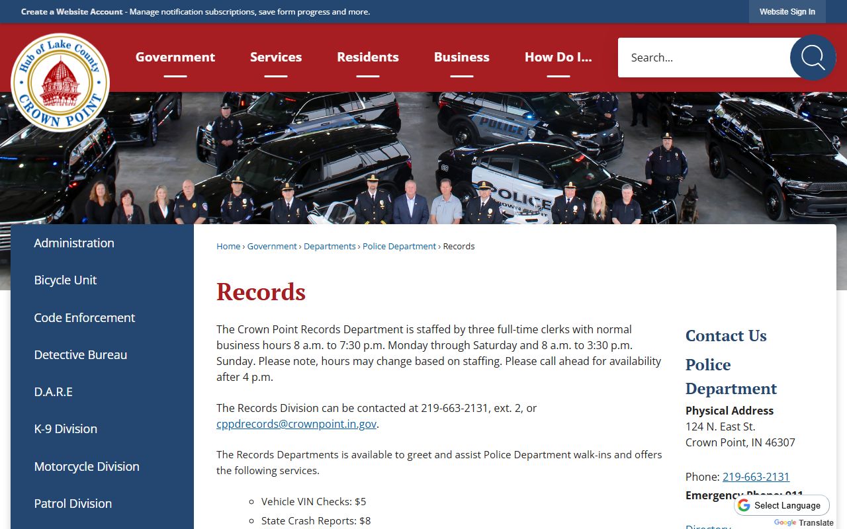
Task: Click the Contact Us heading
Action: (726, 335)
